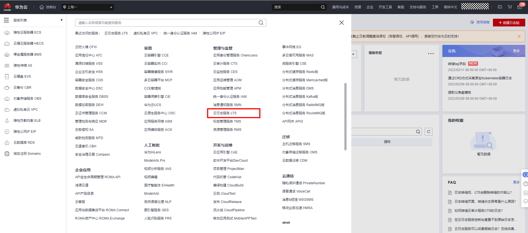Image resolution: width=528 pixels, height=233 pixels.
Task: Click the service name search input field
Action: coord(167,23)
